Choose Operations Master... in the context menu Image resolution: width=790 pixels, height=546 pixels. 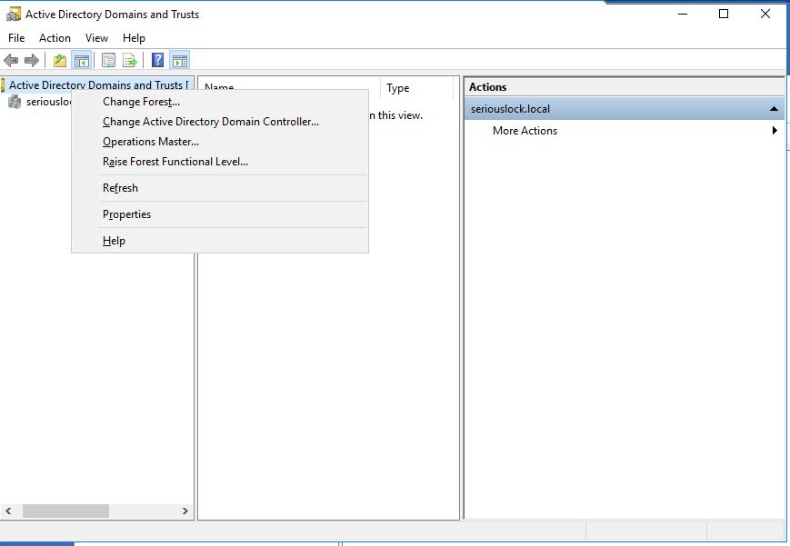tap(220, 142)
